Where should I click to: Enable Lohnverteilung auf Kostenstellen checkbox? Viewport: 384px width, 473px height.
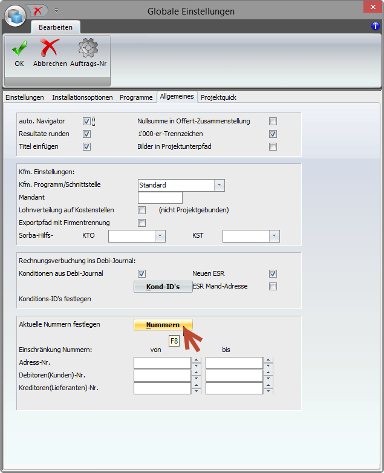tap(142, 210)
